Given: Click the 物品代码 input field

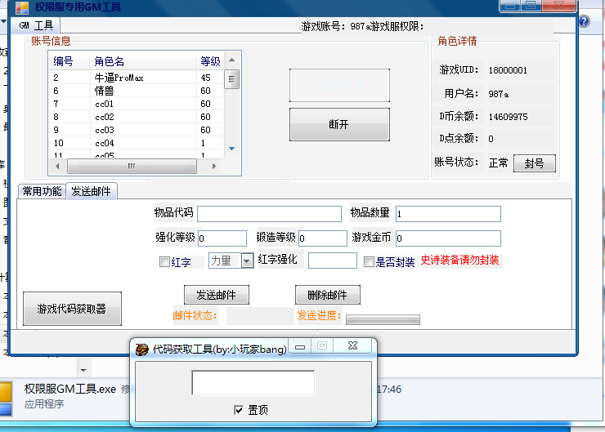Looking at the screenshot, I should point(269,214).
